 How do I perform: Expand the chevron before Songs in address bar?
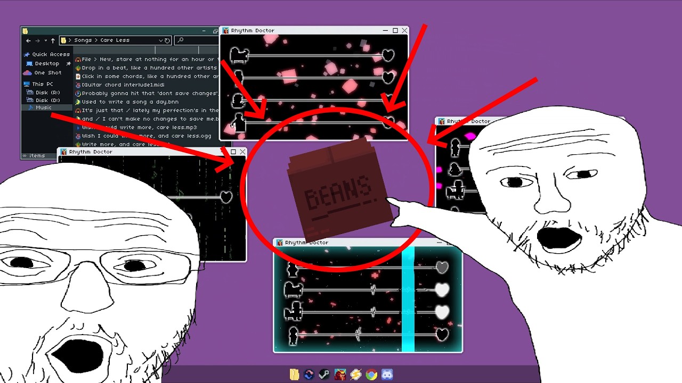(x=70, y=40)
